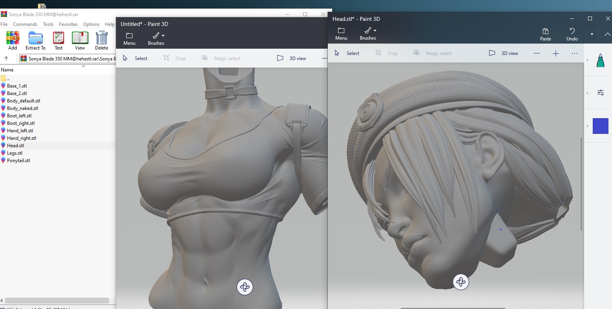Viewport: 612px width, 309px height.
Task: Zoom out with the minus button
Action: pyautogui.click(x=537, y=53)
